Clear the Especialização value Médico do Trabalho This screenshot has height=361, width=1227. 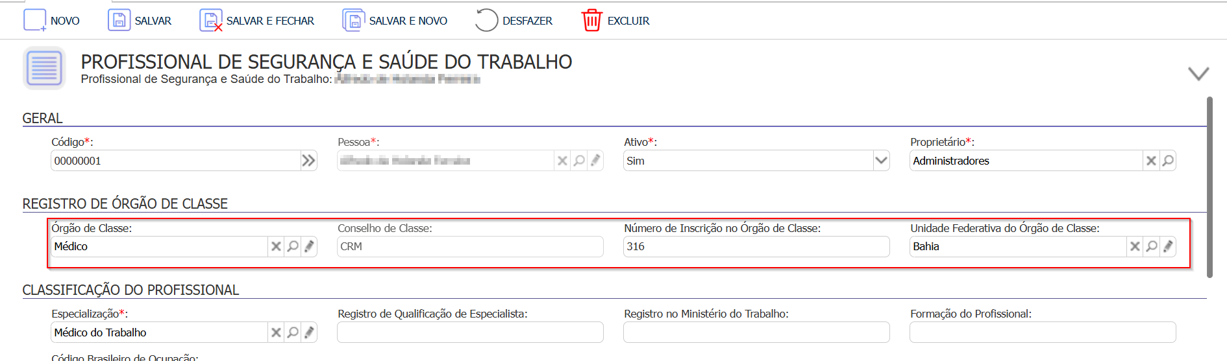(276, 332)
